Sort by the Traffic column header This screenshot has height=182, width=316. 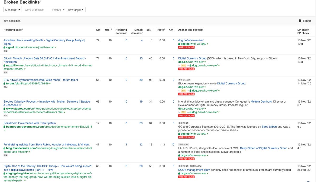click(160, 30)
